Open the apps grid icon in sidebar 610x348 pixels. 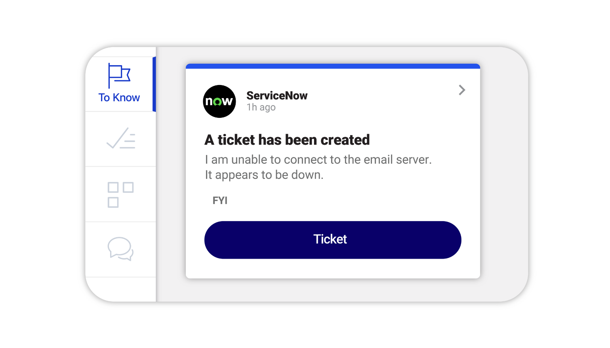pyautogui.click(x=120, y=194)
